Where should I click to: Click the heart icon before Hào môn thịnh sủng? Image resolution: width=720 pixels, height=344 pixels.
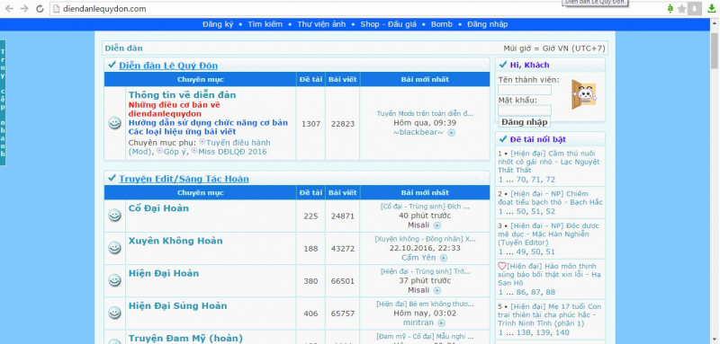[502, 266]
